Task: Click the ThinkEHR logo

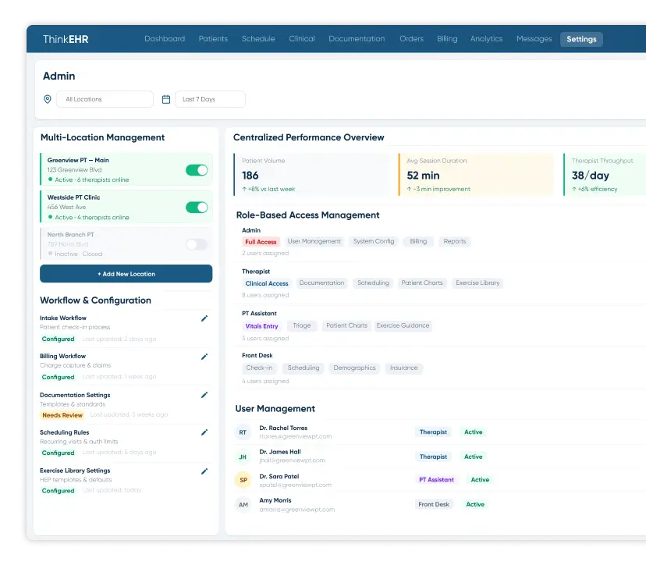Action: [x=66, y=39]
